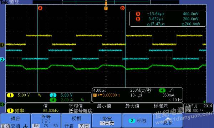Click green channel 4 trigger source badge
Viewport: 214px width, 128px height.
pyautogui.click(x=162, y=90)
